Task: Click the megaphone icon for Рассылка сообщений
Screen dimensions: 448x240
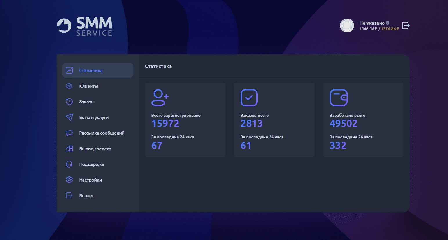Action: point(69,133)
